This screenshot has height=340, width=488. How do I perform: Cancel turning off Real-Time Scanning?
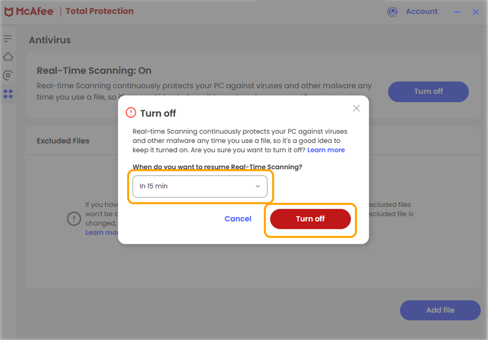pyautogui.click(x=238, y=219)
